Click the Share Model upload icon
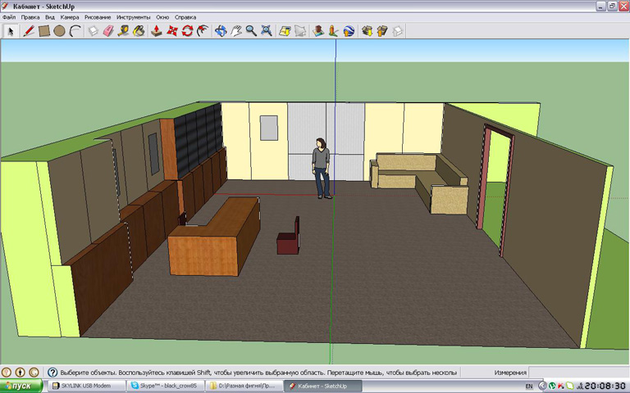This screenshot has width=630, height=393. coord(382,31)
